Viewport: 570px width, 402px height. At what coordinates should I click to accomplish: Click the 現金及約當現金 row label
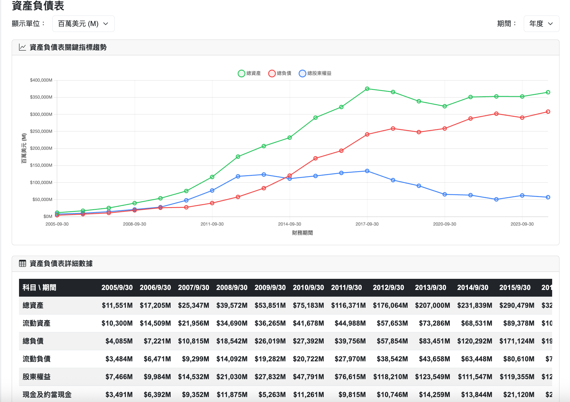tap(47, 395)
